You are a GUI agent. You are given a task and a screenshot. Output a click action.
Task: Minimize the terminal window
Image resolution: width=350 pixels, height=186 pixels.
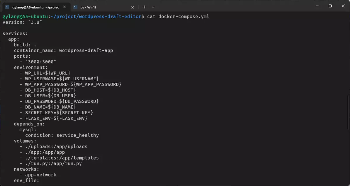point(317,6)
